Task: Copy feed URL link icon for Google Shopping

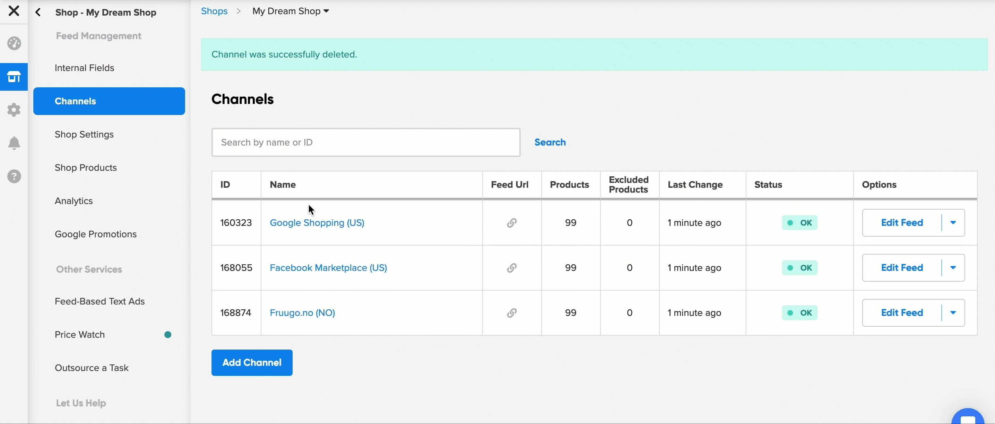Action: pyautogui.click(x=512, y=223)
